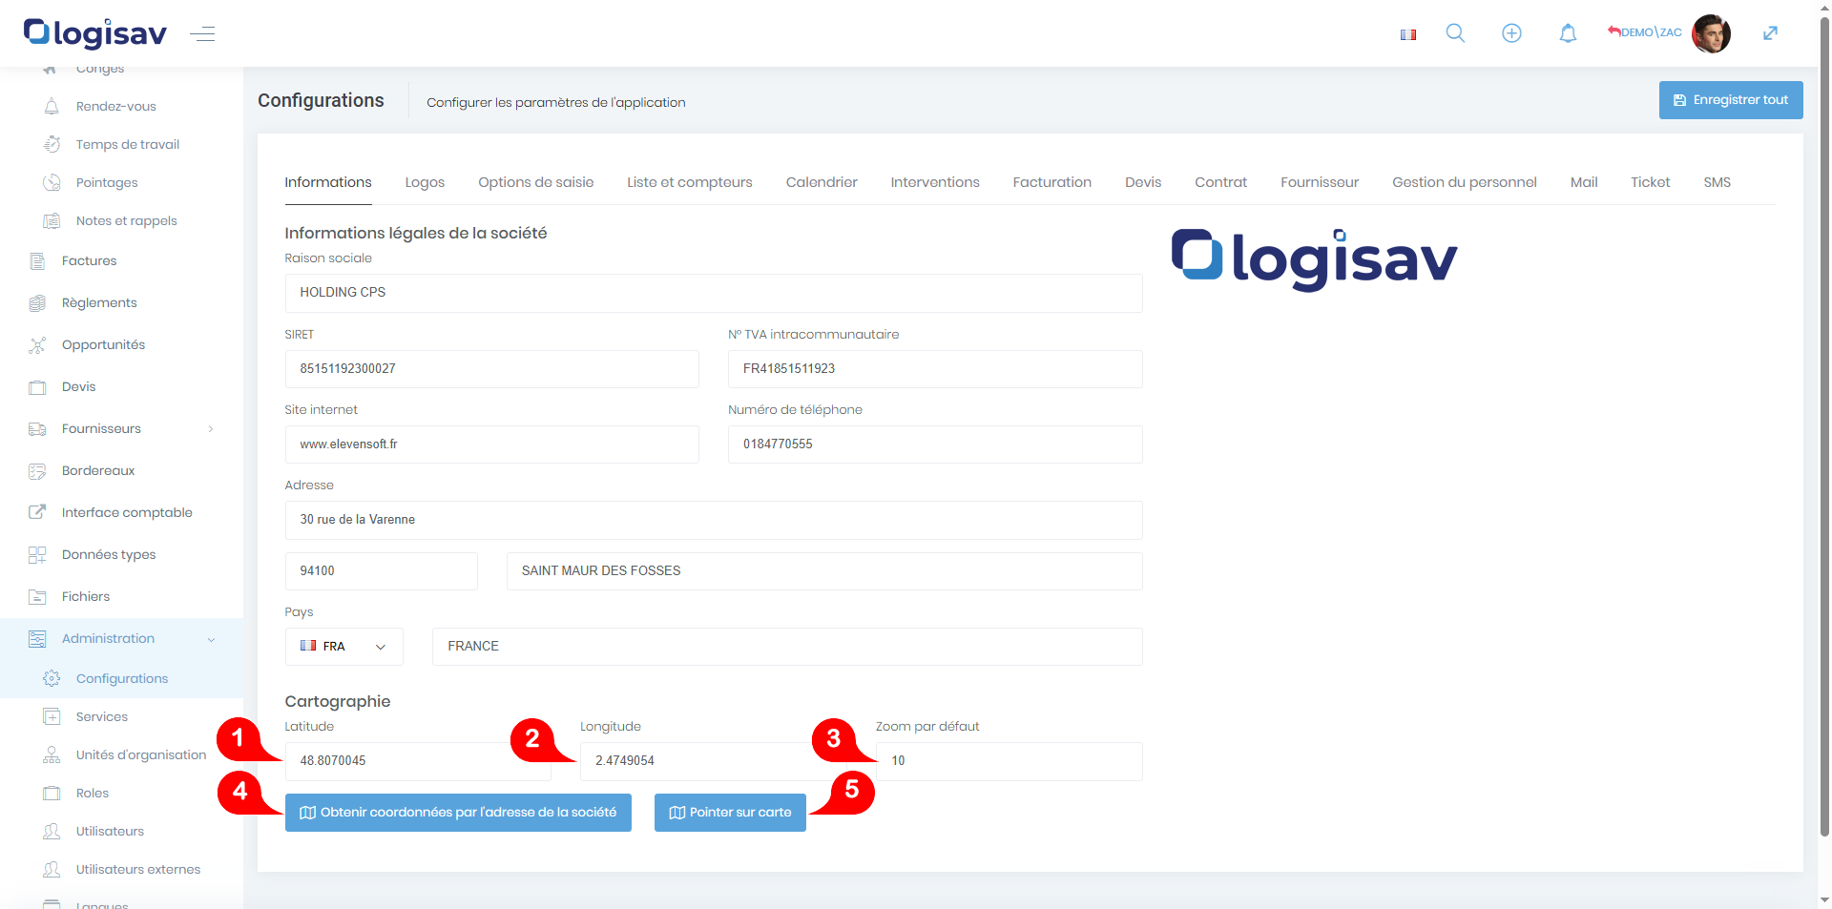Open the user profile avatar
This screenshot has width=1832, height=909.
click(1710, 33)
